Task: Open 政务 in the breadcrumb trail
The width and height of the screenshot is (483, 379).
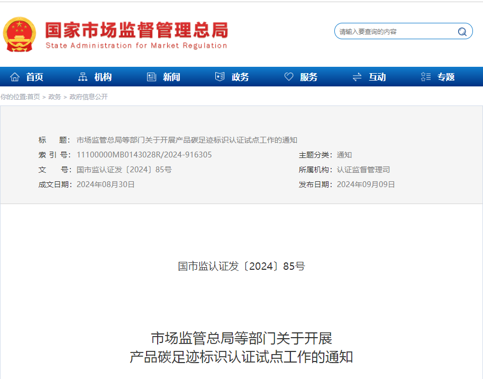Action: coord(54,96)
